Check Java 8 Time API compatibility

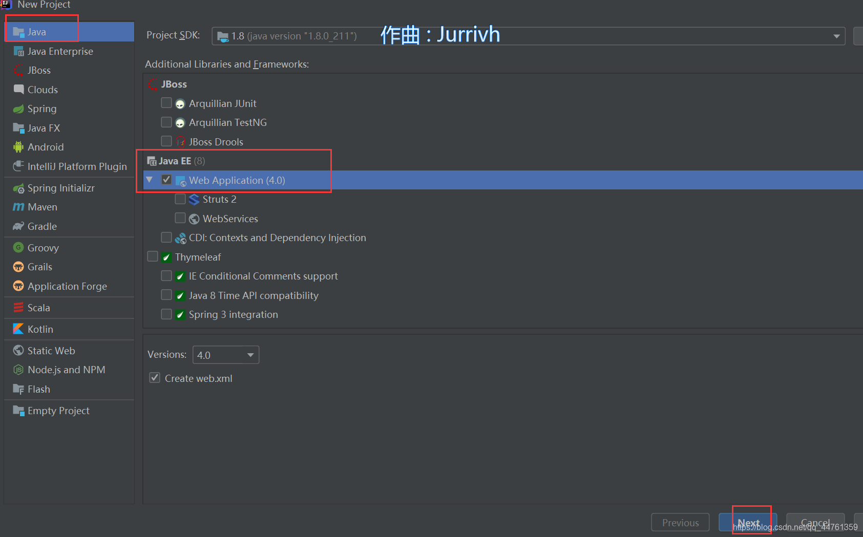click(x=166, y=294)
